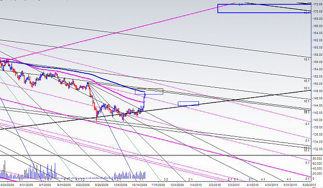Select the blue rectangle around the 148 price level
This screenshot has height=188, width=323.
pos(149,91)
